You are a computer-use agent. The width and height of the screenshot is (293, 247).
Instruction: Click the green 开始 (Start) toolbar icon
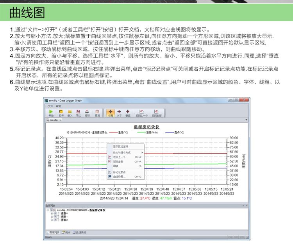coord(51,112)
